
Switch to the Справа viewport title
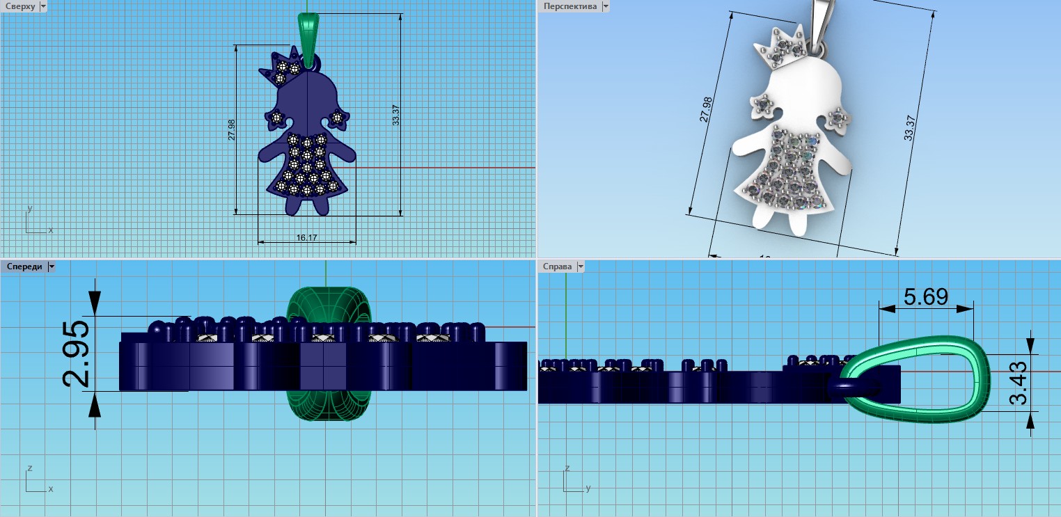click(x=558, y=267)
